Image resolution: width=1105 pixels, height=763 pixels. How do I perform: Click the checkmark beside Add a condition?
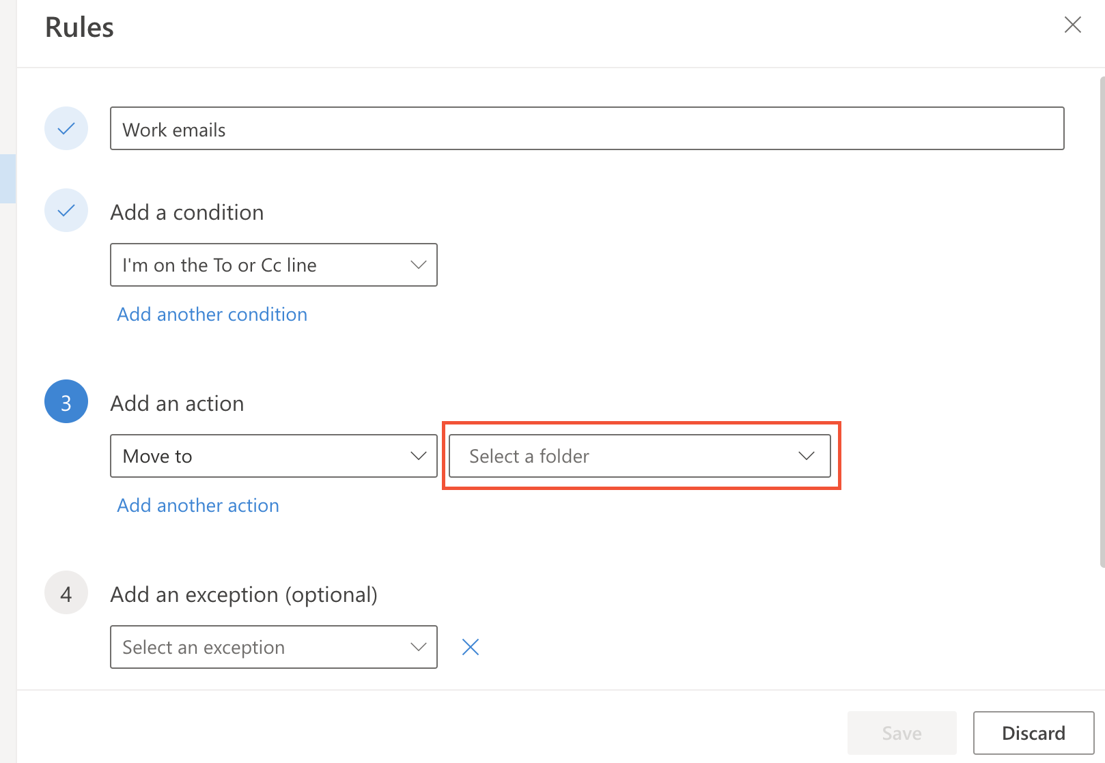(66, 210)
